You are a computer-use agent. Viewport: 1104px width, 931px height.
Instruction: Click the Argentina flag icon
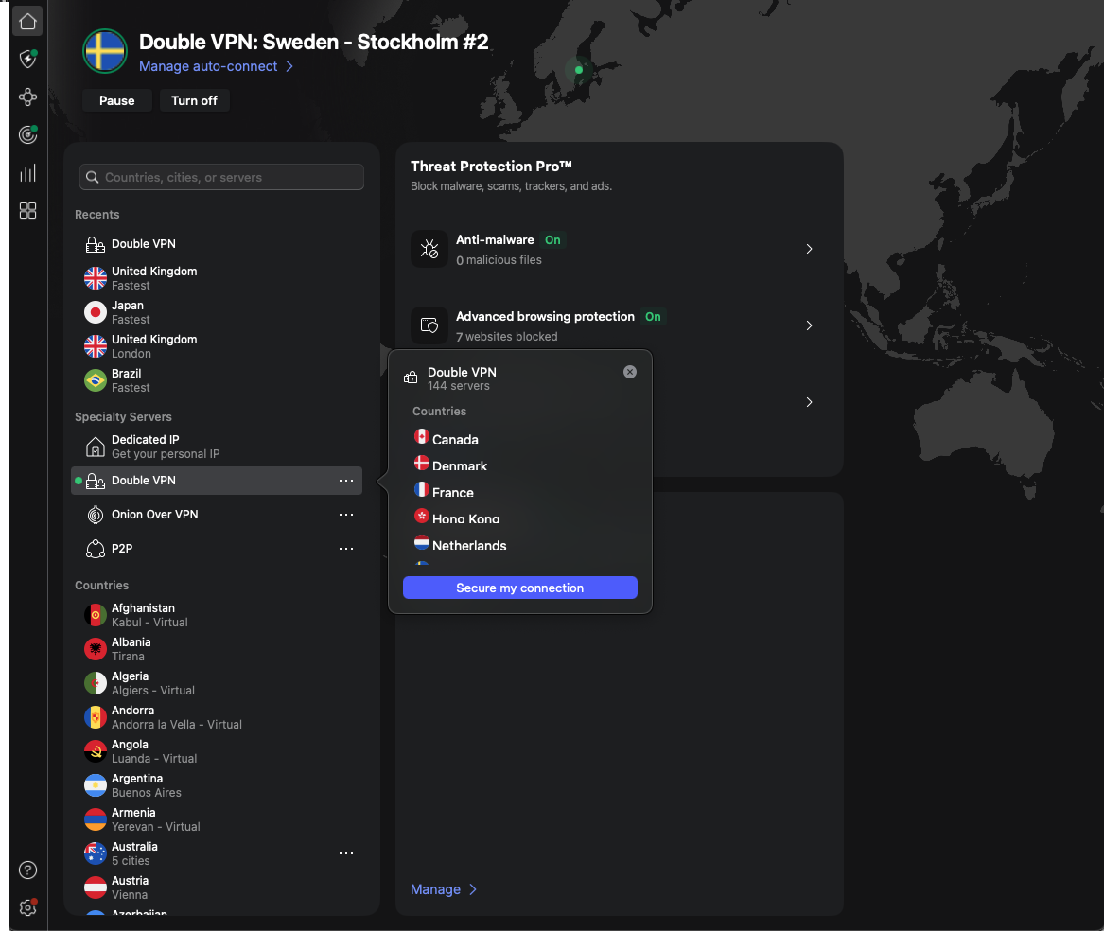95,785
